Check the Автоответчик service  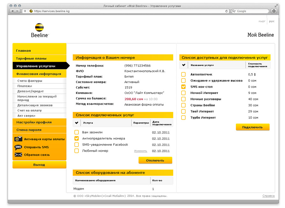coord(184,74)
